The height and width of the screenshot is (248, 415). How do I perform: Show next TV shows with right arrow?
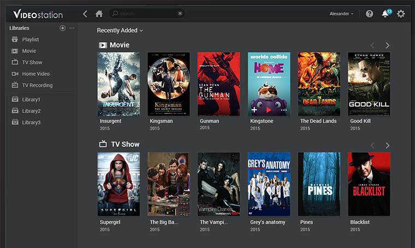point(388,145)
